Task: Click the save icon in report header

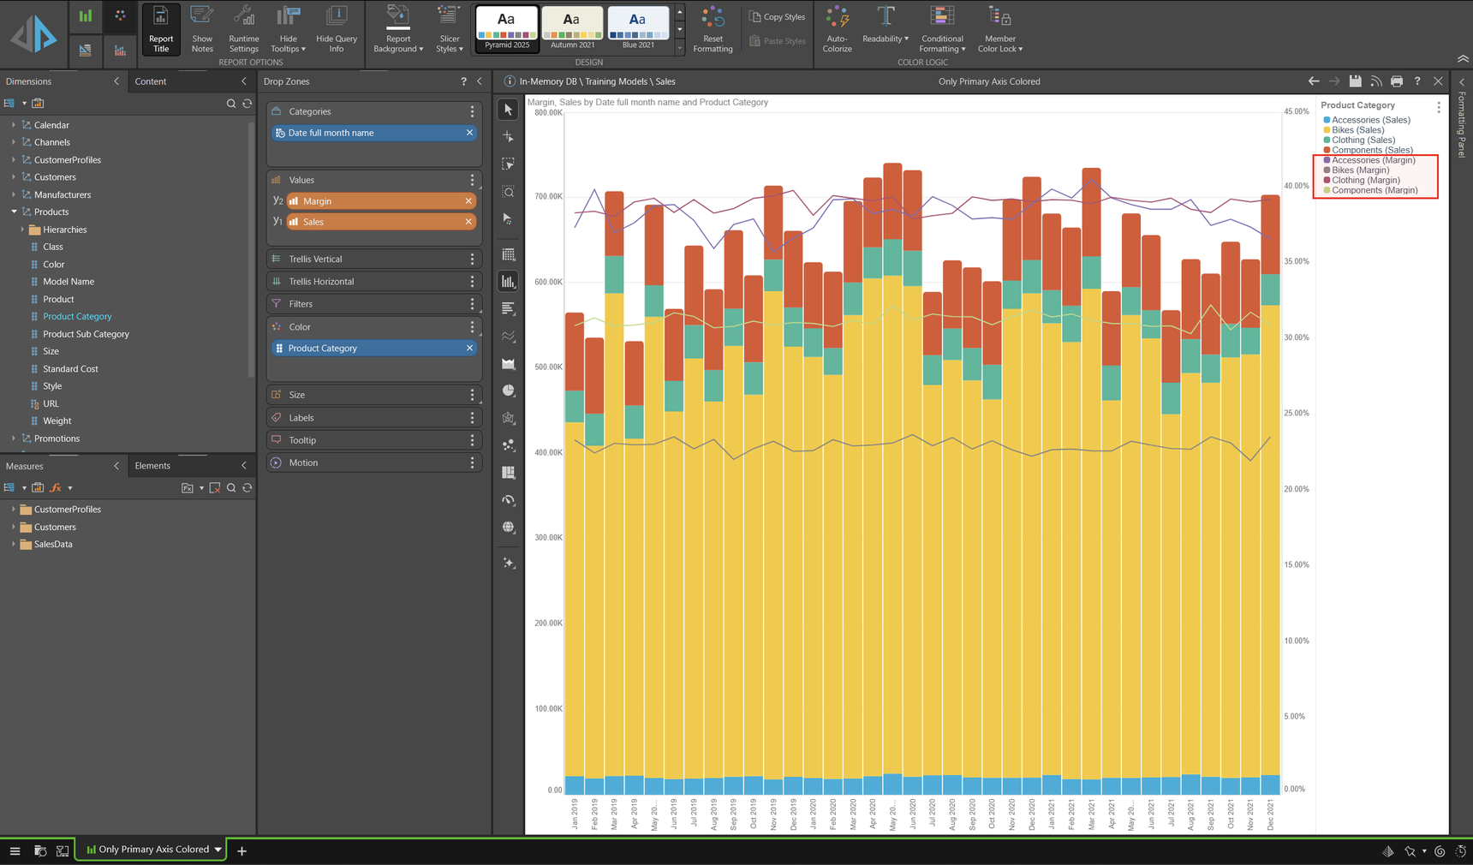Action: [1355, 81]
